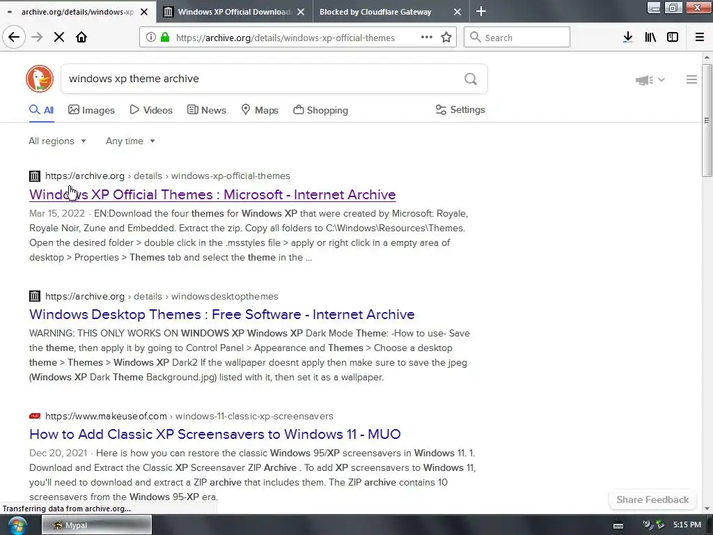This screenshot has height=535, width=713.
Task: Open Windows XP Official Themes result link
Action: tap(212, 194)
